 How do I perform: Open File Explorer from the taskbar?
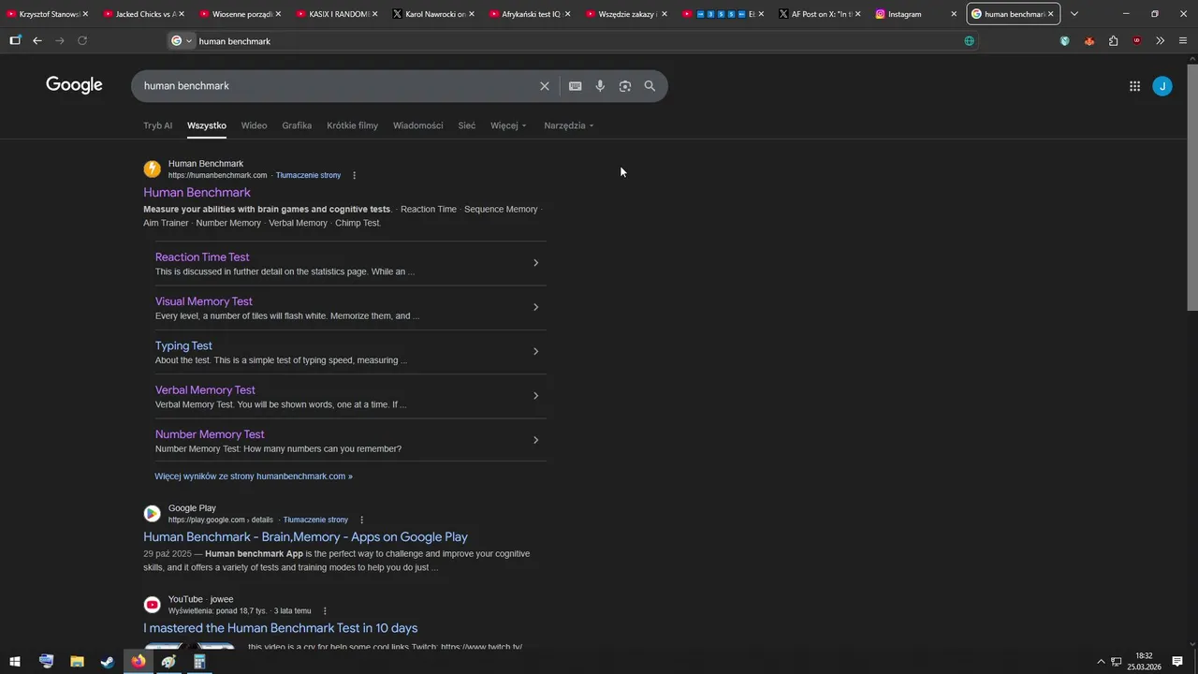click(x=77, y=662)
